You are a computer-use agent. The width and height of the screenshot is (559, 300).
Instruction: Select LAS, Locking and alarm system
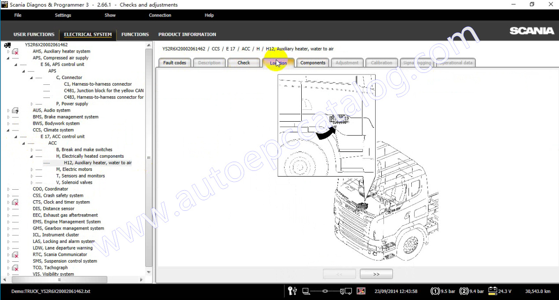point(64,242)
